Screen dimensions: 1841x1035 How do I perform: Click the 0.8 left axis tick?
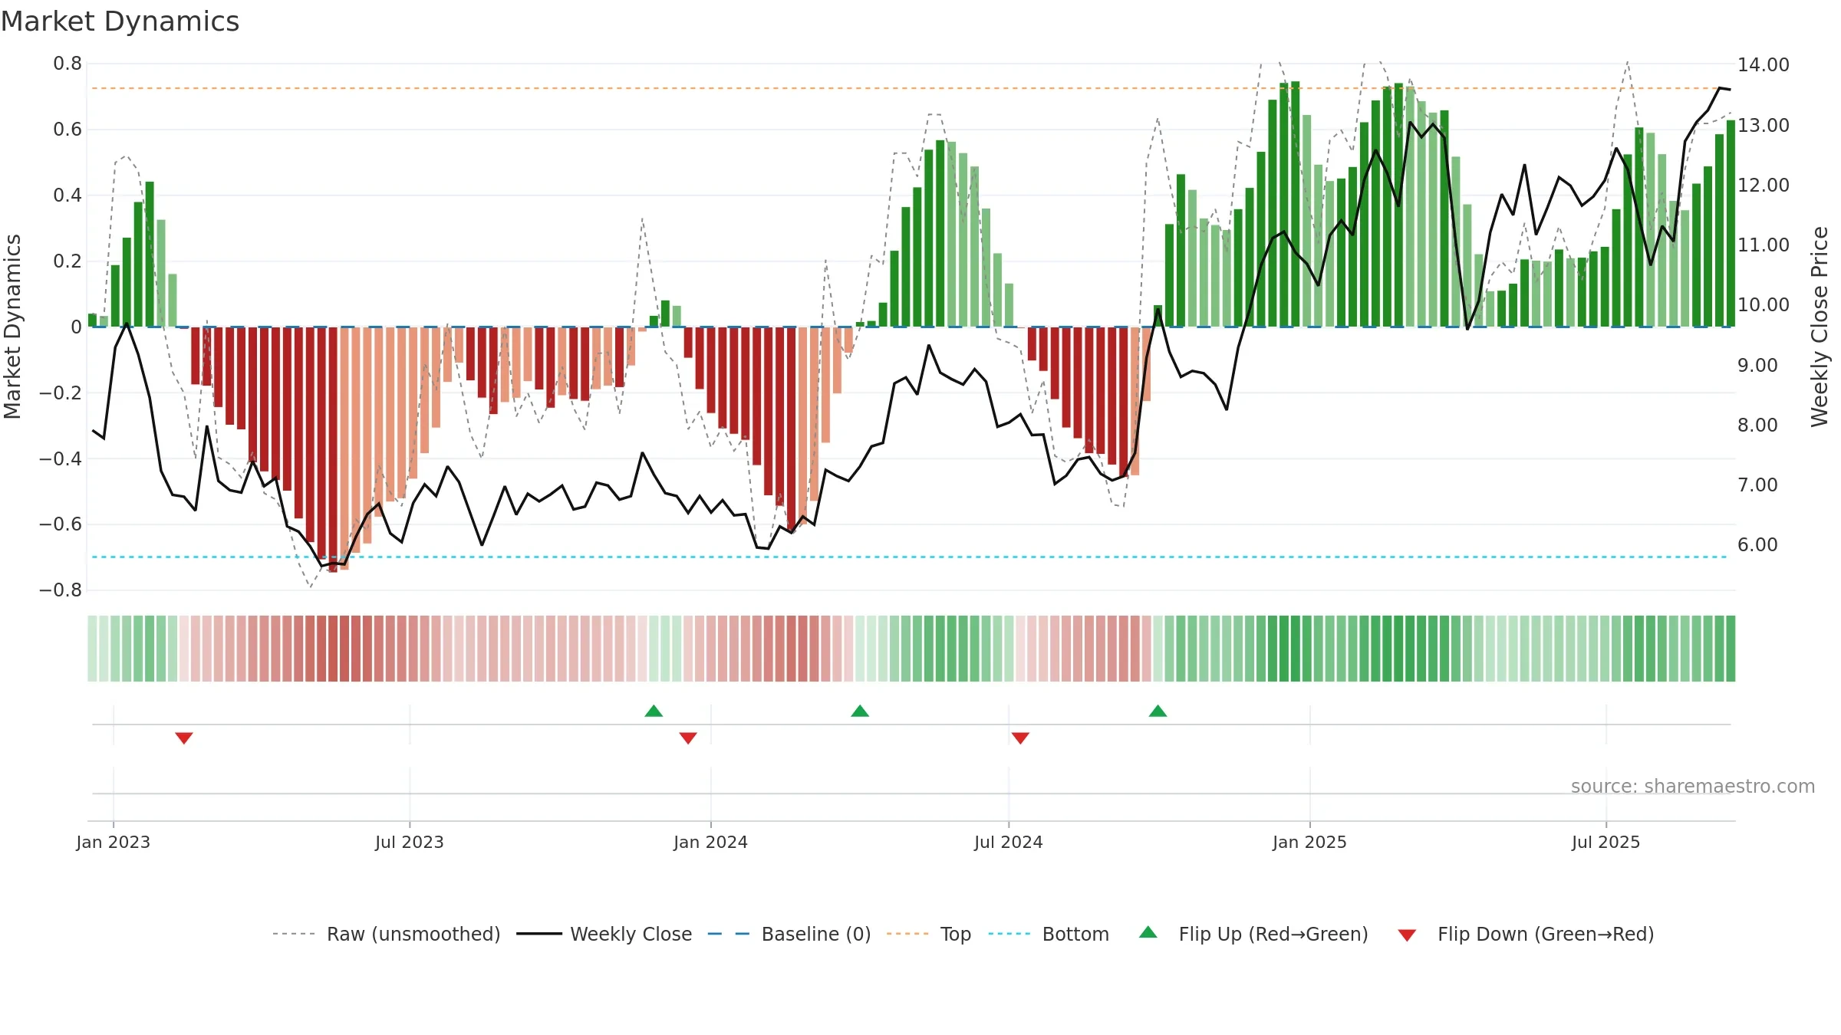click(x=68, y=64)
